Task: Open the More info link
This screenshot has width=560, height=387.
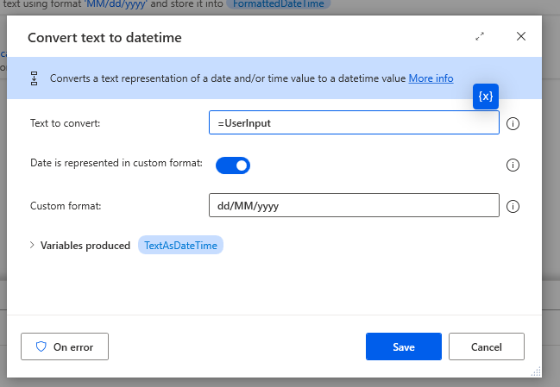Action: click(431, 78)
